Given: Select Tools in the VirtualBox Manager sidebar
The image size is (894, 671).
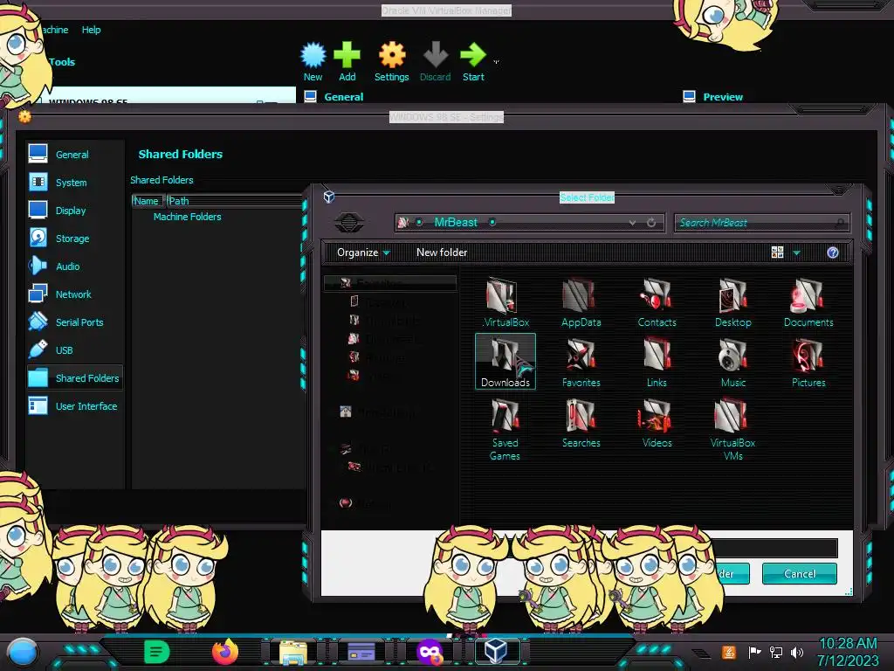Looking at the screenshot, I should point(62,62).
